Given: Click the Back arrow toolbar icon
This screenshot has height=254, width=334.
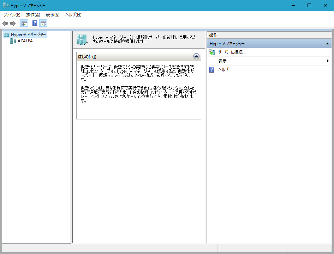Looking at the screenshot, I should point(5,23).
